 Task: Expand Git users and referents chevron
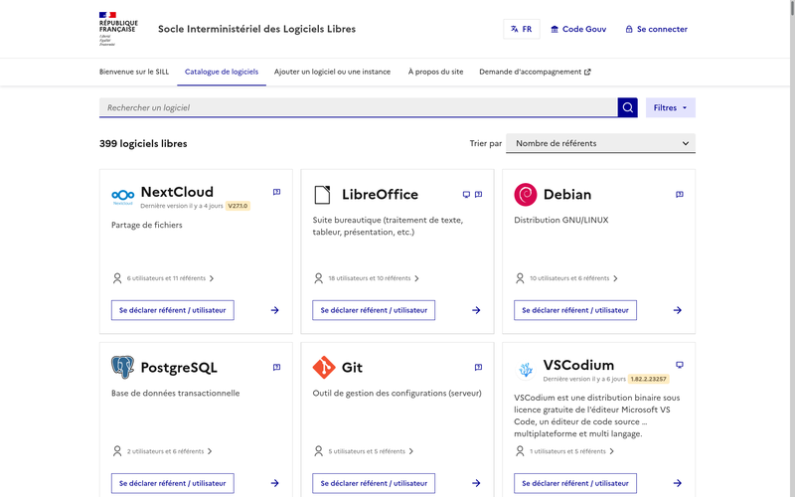(x=411, y=451)
